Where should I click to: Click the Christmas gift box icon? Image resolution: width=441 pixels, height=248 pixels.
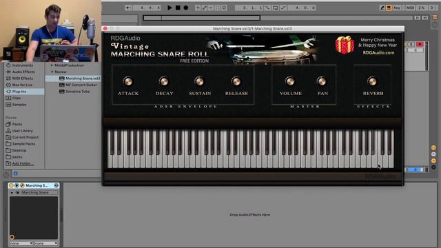click(345, 44)
